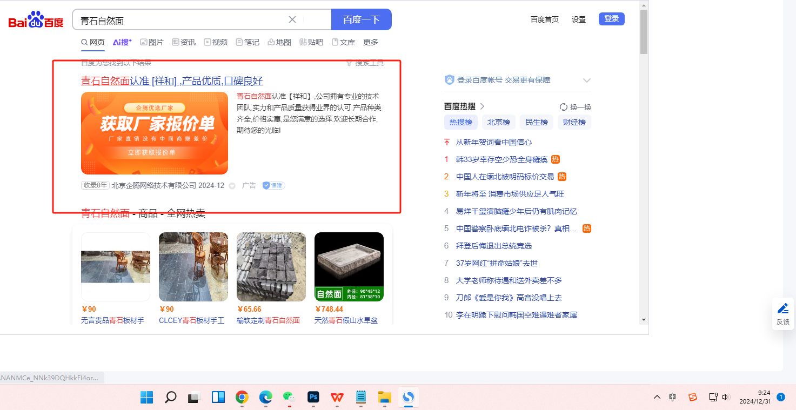Viewport: 796px width, 410px height.
Task: Open the 青石自然面 - 商品 - 全网热卖 heading link
Action: (143, 213)
